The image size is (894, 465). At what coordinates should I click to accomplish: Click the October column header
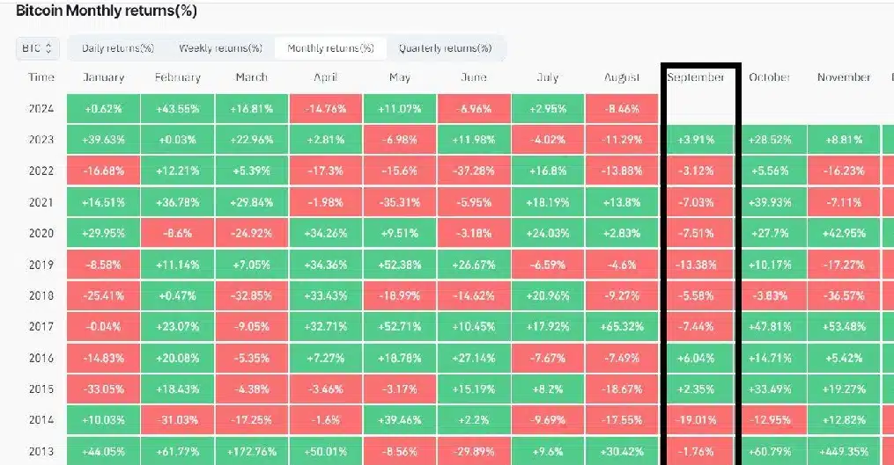click(770, 77)
